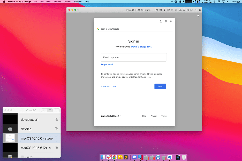Open the Privacy link in sign-in footer
Screen dimensions: 242x161
(154, 116)
